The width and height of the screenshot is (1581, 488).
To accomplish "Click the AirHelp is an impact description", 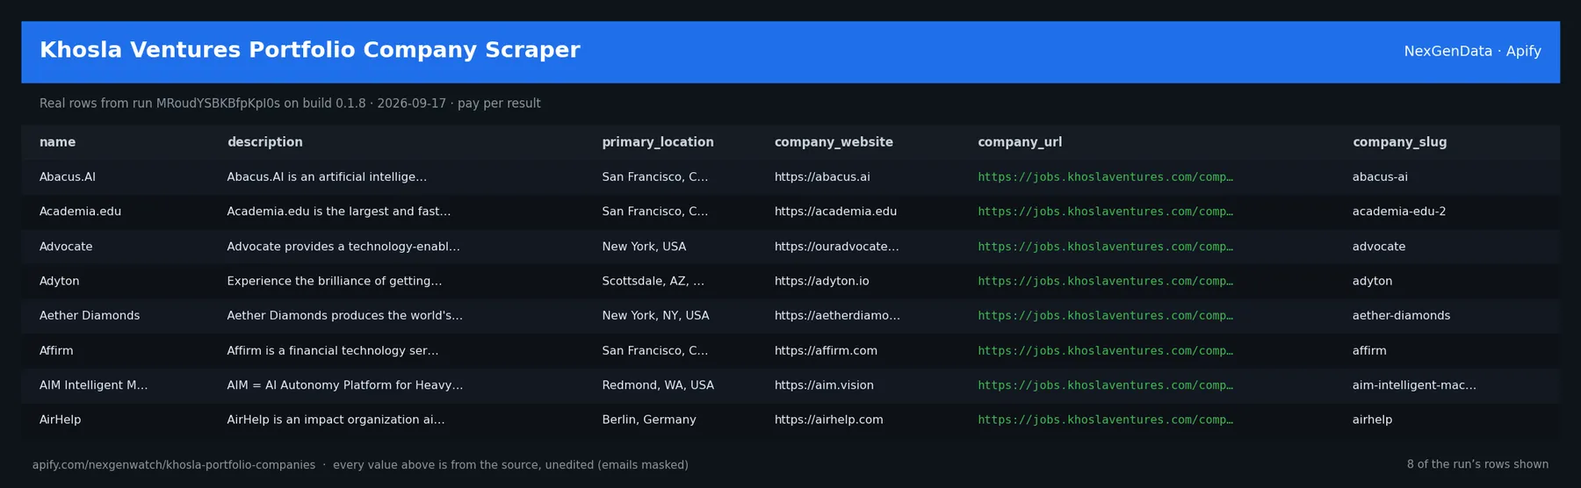I will [x=336, y=420].
